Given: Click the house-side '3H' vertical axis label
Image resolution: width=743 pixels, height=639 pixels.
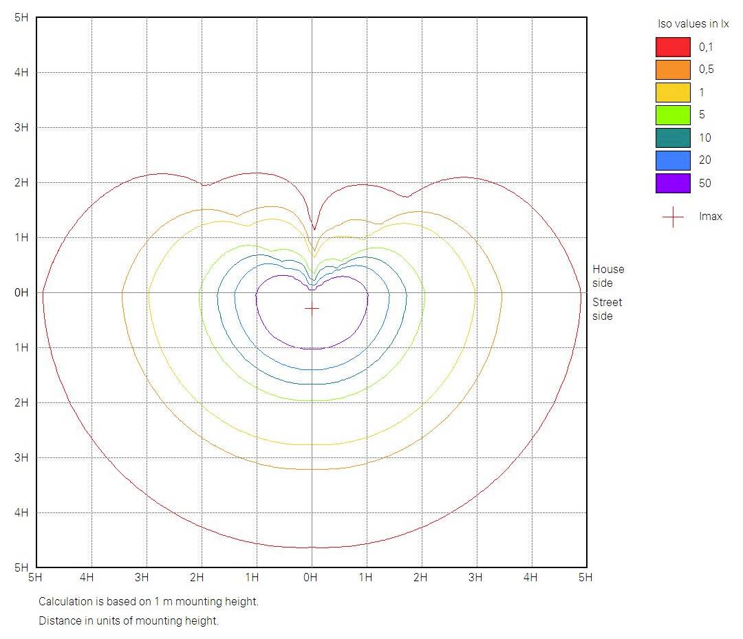Looking at the screenshot, I should point(21,127).
